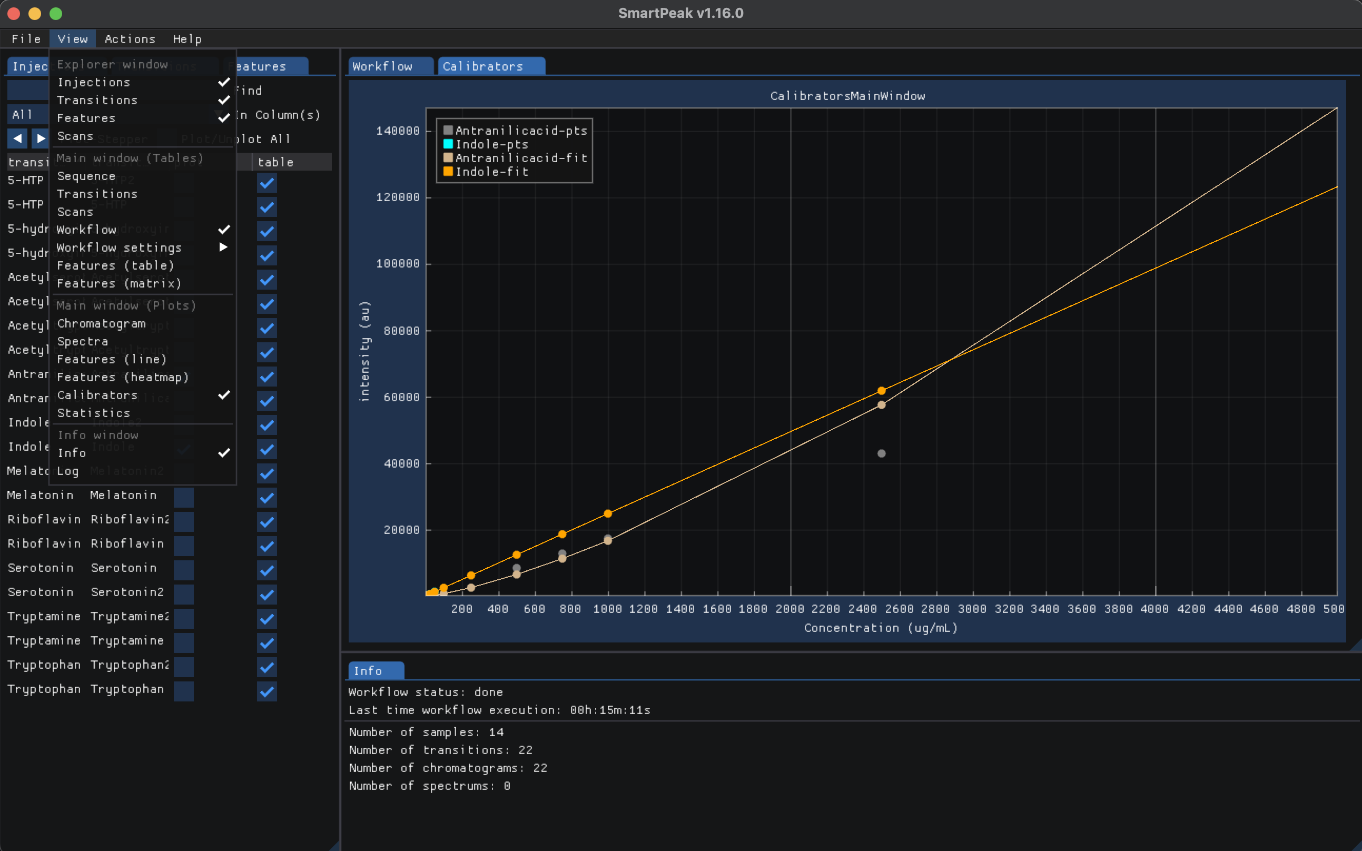Enable Scans under Explorer window

click(x=142, y=136)
